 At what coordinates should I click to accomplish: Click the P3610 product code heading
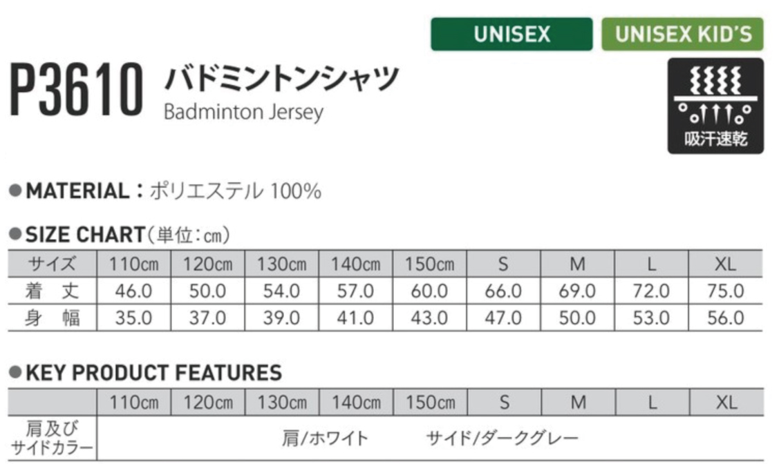click(77, 90)
